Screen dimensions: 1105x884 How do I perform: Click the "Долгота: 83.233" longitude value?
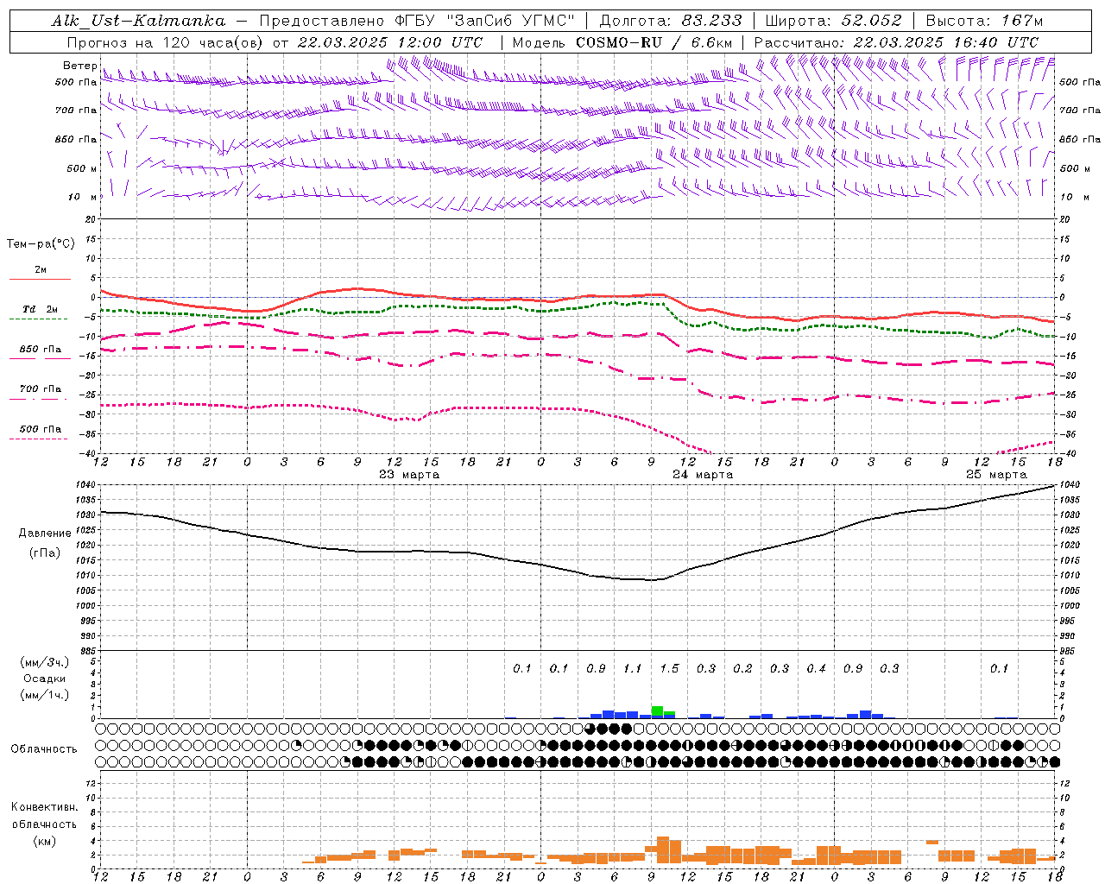[x=670, y=21]
